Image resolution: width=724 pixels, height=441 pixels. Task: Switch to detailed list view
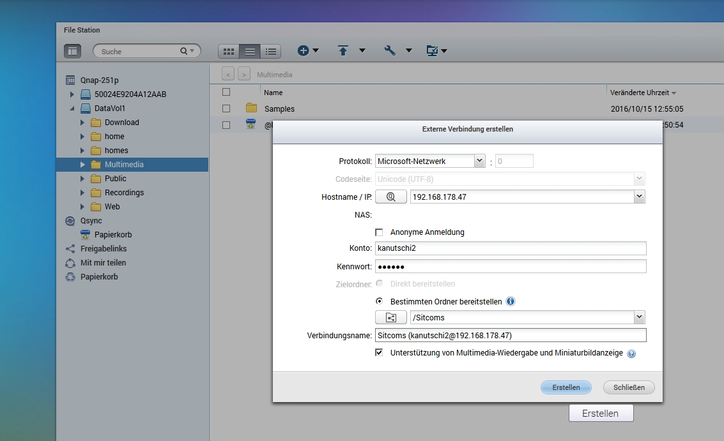point(271,51)
